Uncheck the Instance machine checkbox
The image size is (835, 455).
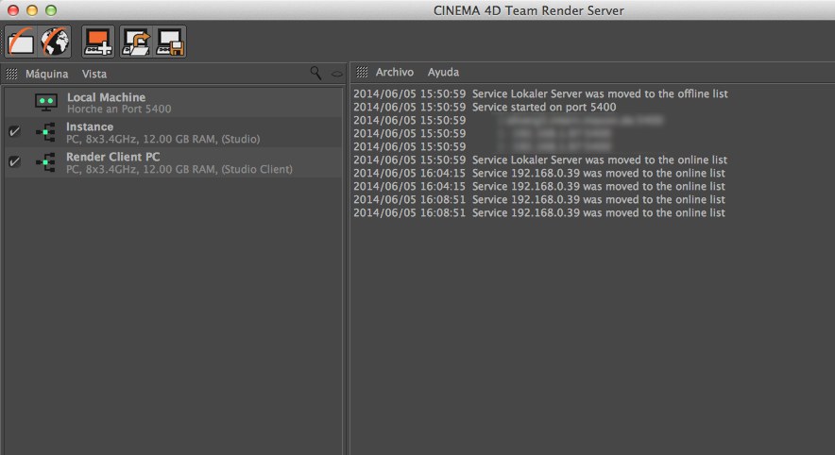click(14, 132)
